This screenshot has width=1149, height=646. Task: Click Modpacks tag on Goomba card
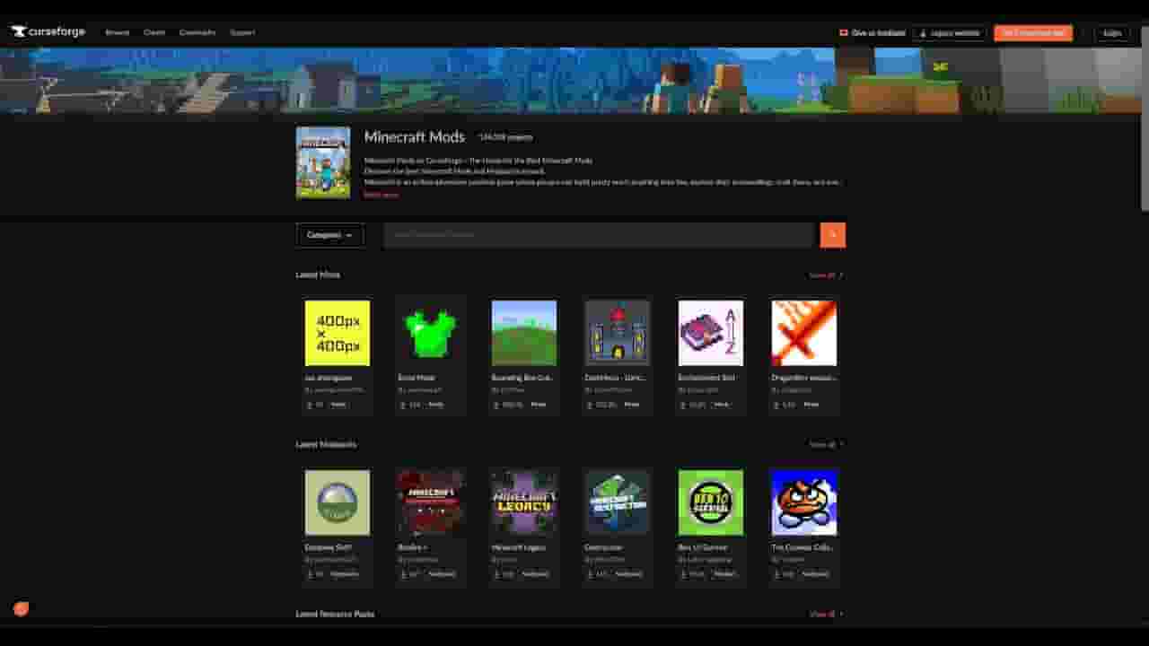[x=815, y=574]
